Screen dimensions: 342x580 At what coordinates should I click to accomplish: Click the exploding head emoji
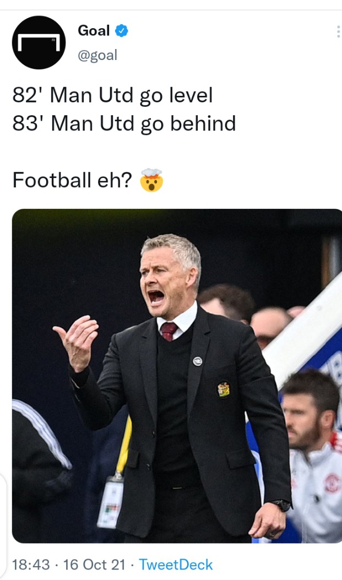(151, 180)
